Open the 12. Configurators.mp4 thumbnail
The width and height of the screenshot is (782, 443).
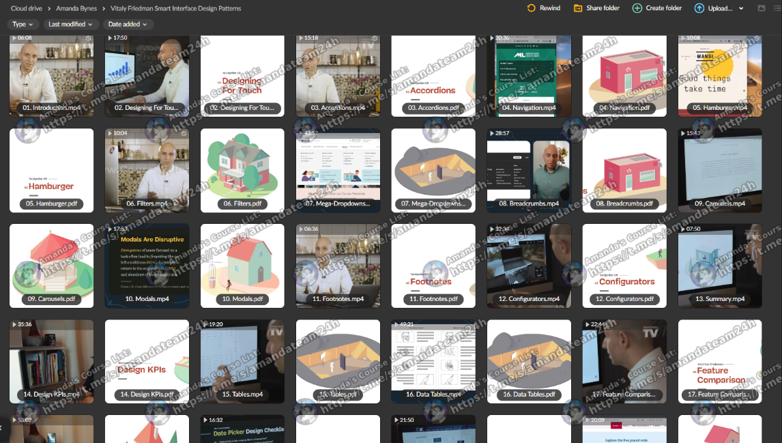pos(529,266)
